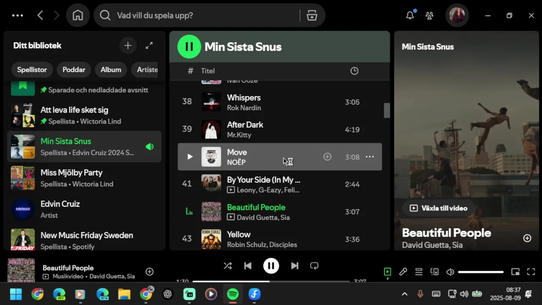
Task: Click Växla till video button
Action: coord(438,208)
